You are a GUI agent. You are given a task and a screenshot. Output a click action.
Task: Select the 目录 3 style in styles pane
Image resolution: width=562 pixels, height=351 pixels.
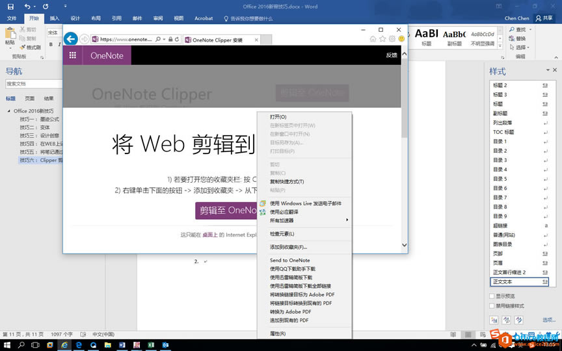(520, 160)
